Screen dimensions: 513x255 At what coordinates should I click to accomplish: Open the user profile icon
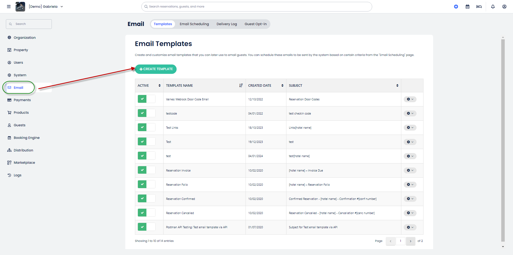click(x=504, y=7)
